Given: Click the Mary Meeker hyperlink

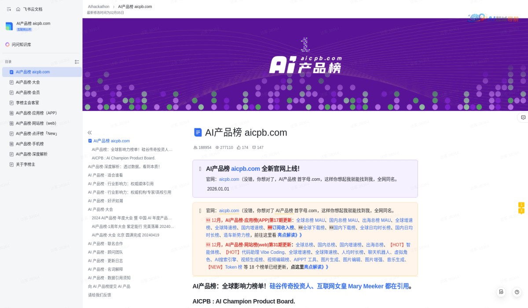Looking at the screenshot, I should 364,286.
